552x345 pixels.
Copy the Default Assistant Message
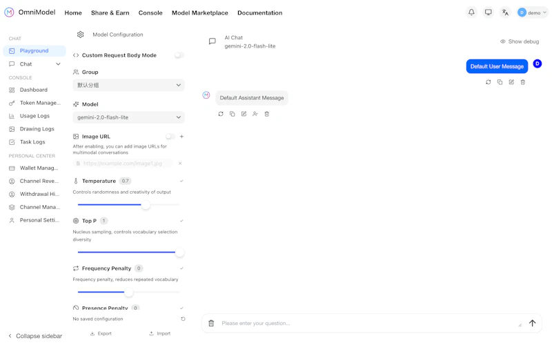233,114
